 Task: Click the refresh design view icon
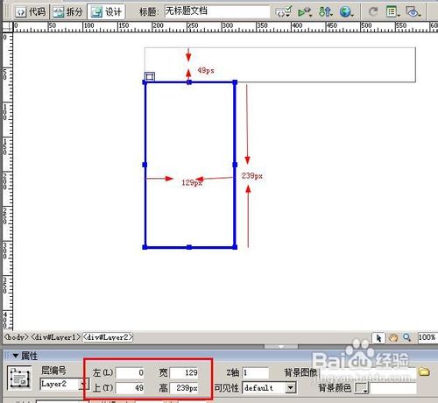373,12
